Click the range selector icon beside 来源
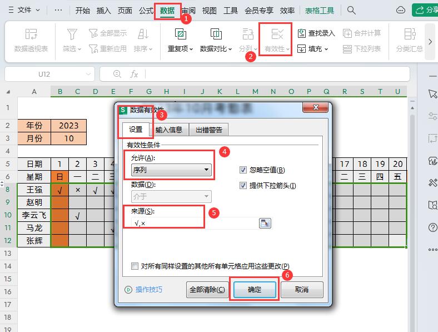The width and height of the screenshot is (438, 332). [265, 224]
